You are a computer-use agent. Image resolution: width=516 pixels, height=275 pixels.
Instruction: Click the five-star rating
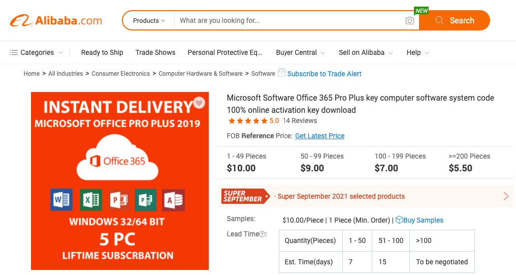[x=247, y=121]
